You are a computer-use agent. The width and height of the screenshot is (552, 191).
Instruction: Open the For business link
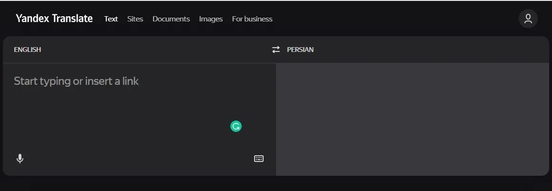pyautogui.click(x=252, y=19)
